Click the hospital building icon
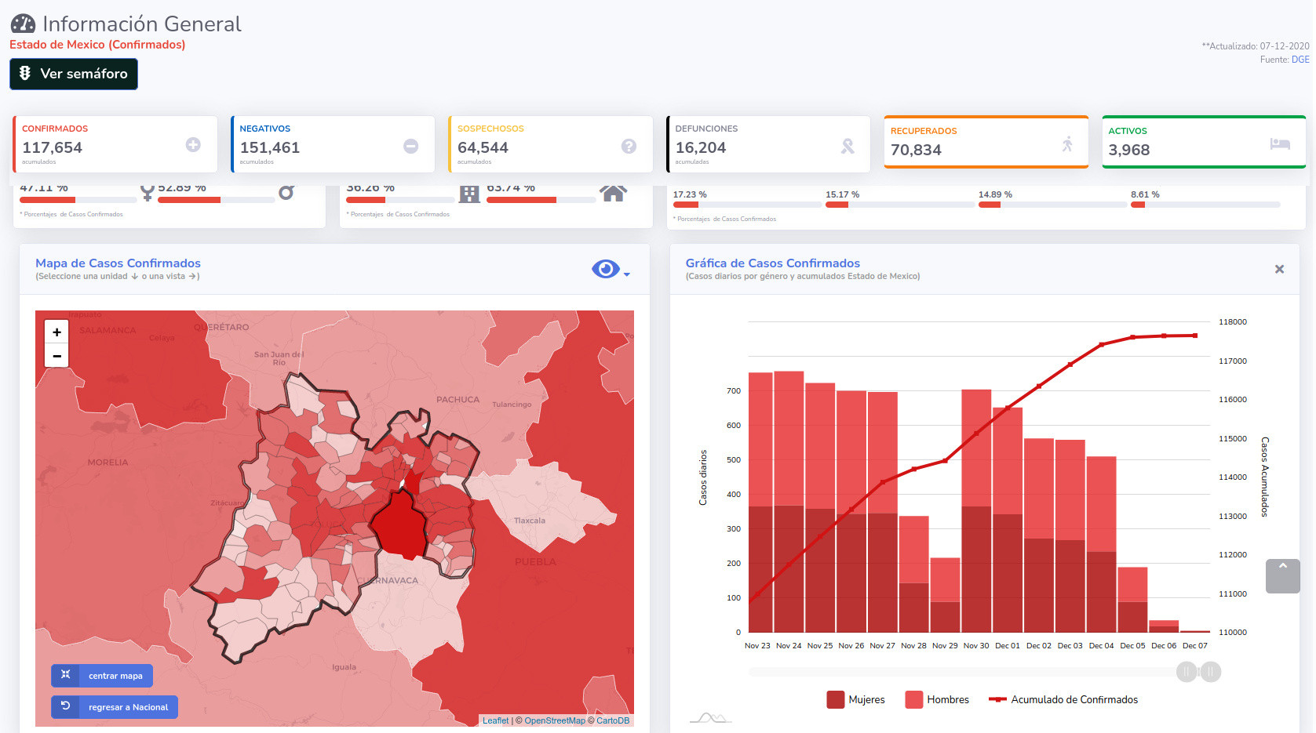This screenshot has height=733, width=1316. (469, 194)
